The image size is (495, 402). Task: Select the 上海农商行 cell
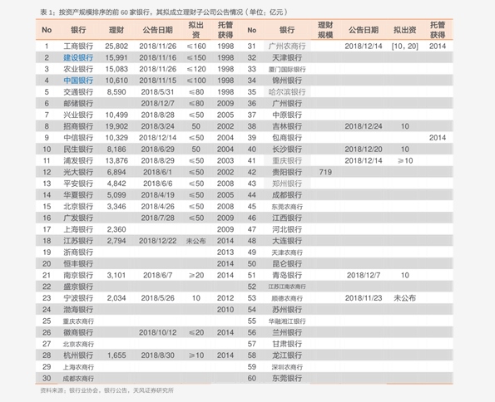coord(78,367)
